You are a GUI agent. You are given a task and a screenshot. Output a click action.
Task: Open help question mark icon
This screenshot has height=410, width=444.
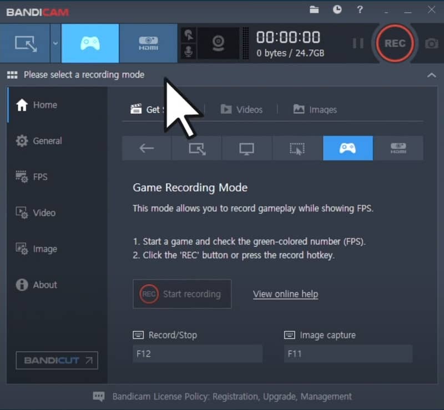tap(360, 9)
